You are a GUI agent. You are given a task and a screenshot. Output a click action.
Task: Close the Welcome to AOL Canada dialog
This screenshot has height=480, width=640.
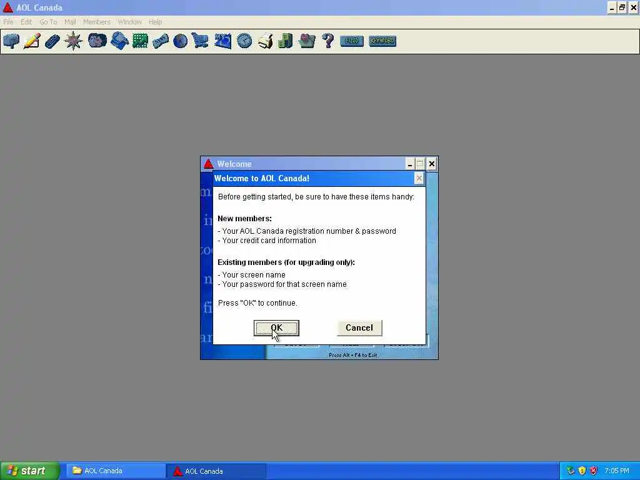tap(419, 178)
